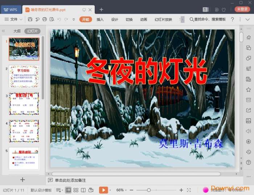The image size is (254, 195).
Task: Select slide 2 thumbnail 学习目标
Action: point(24,76)
